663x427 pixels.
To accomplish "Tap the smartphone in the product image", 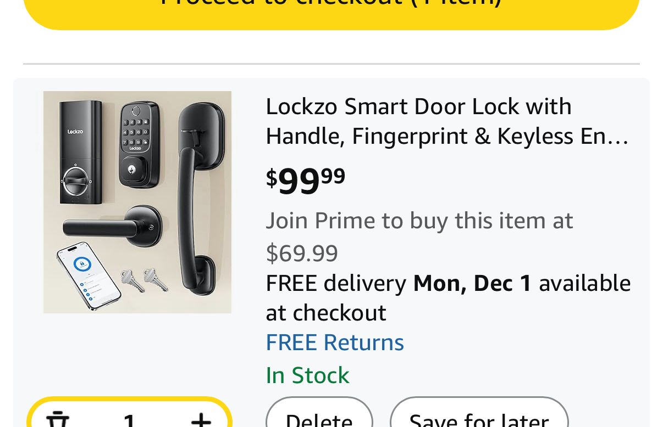I will coord(89,276).
